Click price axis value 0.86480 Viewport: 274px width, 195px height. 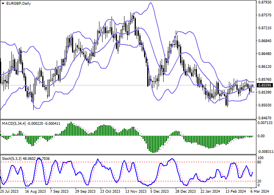coord(265,54)
